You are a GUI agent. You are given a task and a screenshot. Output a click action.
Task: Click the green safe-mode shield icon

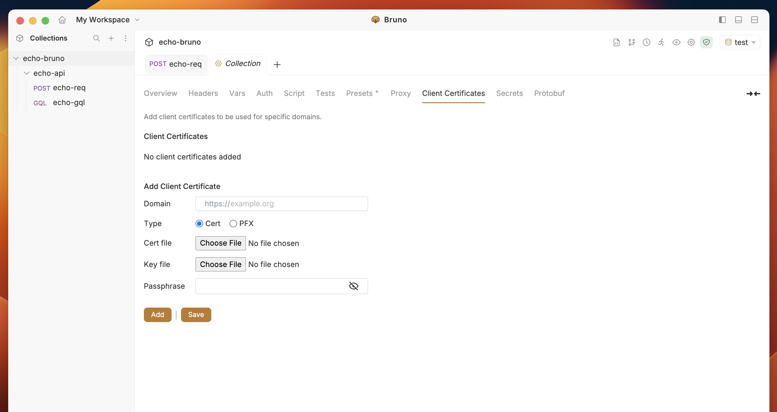click(x=706, y=42)
